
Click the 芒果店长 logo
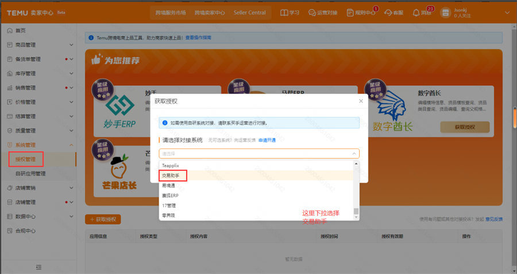tap(119, 172)
